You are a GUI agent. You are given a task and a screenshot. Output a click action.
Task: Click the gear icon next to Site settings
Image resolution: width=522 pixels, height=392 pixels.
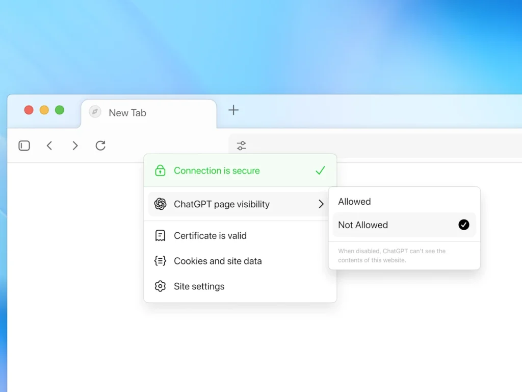tap(160, 286)
